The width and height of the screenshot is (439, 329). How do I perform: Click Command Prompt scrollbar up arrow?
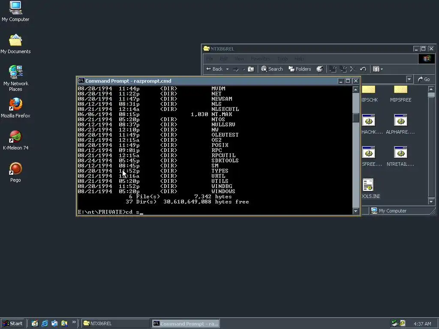point(355,89)
